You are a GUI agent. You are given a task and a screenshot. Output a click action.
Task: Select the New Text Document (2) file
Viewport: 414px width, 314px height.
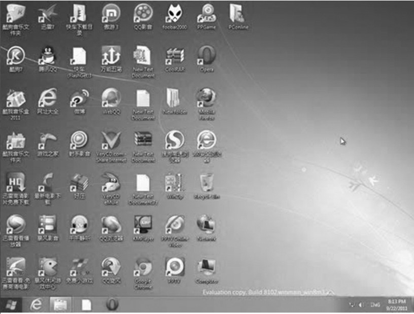pyautogui.click(x=143, y=189)
